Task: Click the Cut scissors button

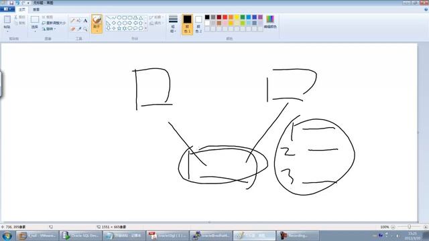Action: [20, 17]
